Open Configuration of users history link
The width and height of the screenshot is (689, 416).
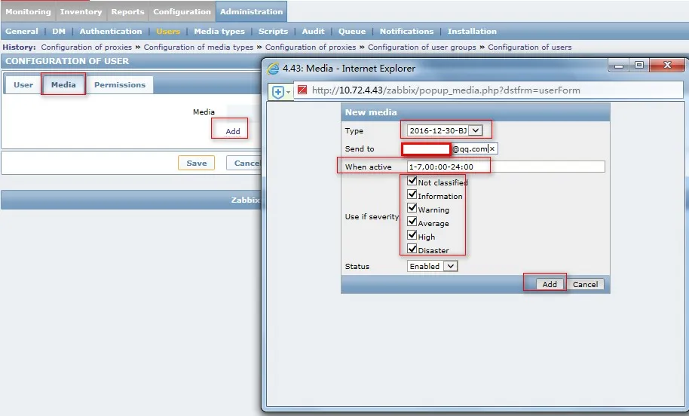[x=529, y=47]
